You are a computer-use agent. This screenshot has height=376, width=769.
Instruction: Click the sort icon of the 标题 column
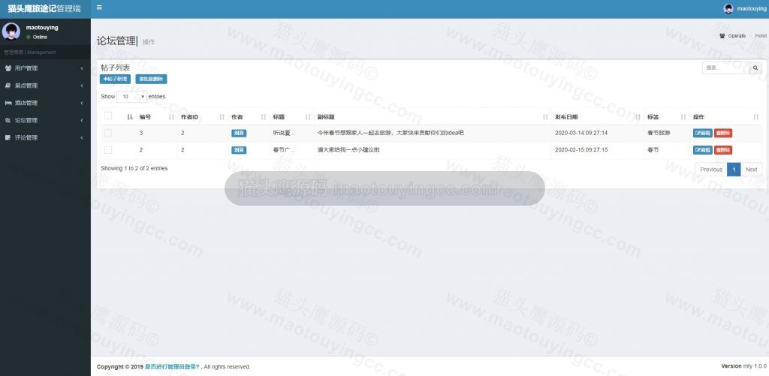[308, 117]
